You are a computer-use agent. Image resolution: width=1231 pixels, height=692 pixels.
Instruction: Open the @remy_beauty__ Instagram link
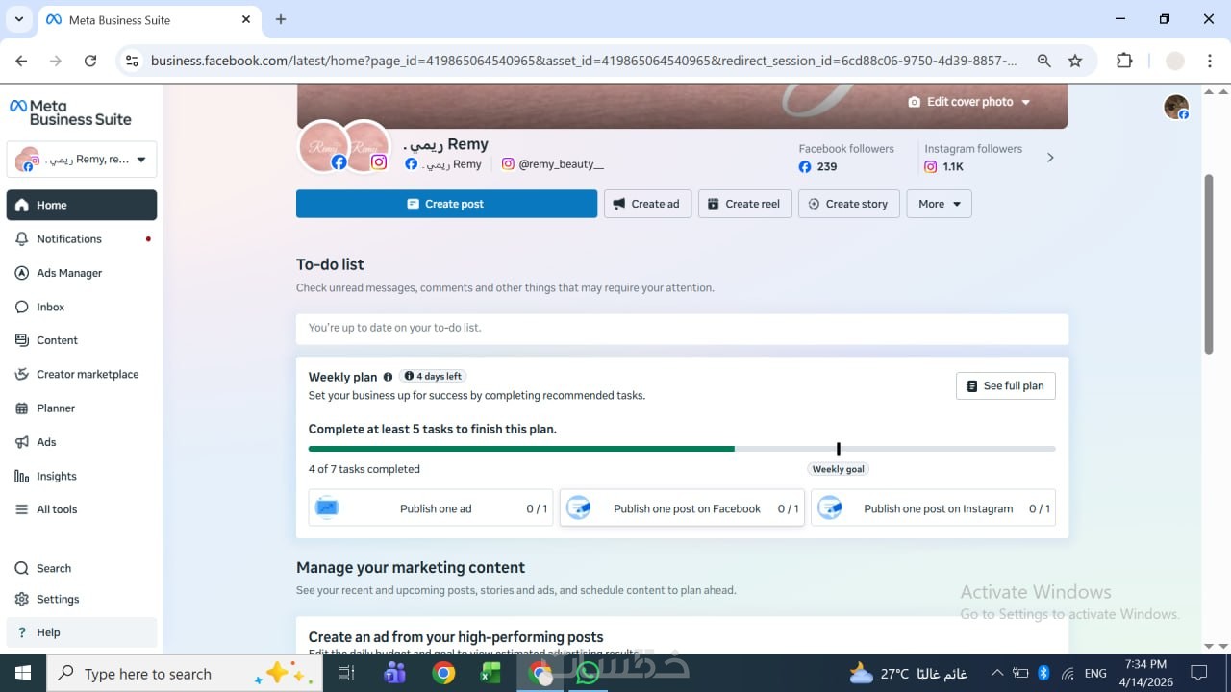(553, 164)
